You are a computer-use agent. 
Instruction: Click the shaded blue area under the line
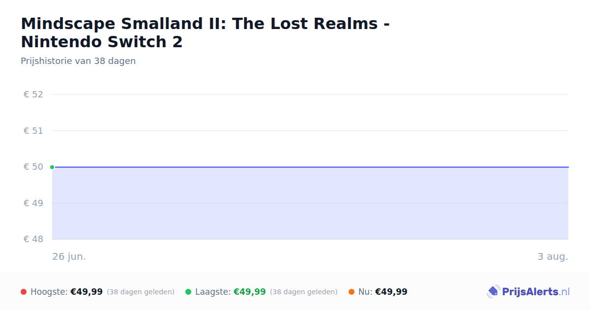pyautogui.click(x=310, y=203)
